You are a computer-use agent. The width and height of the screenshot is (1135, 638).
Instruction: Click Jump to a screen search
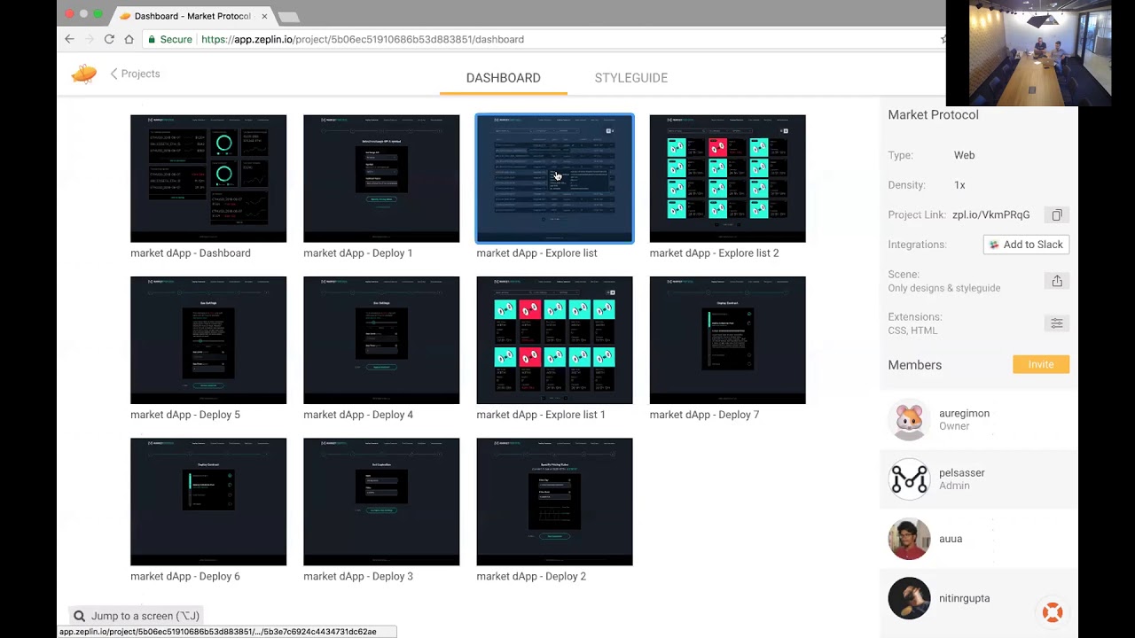coord(137,616)
